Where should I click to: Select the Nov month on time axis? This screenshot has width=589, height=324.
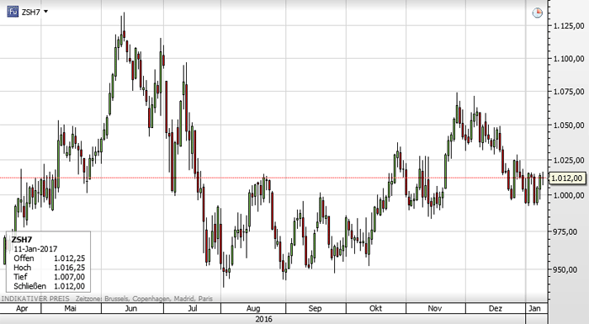[x=435, y=309]
